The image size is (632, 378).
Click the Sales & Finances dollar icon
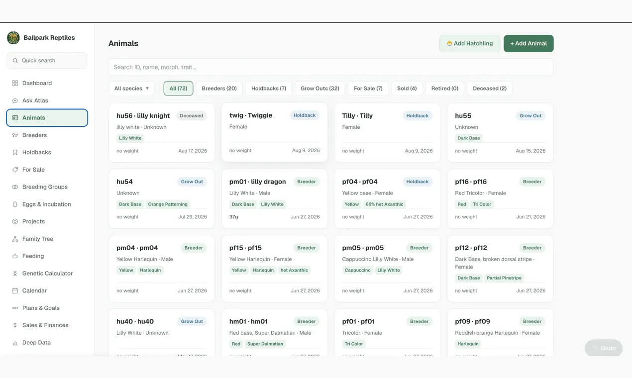coord(15,325)
